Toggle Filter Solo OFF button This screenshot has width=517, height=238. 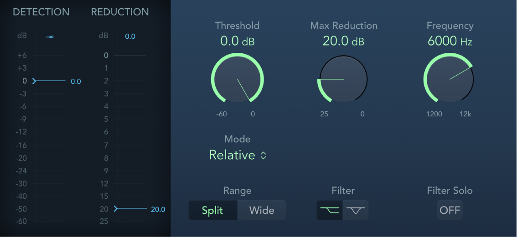coord(450,210)
